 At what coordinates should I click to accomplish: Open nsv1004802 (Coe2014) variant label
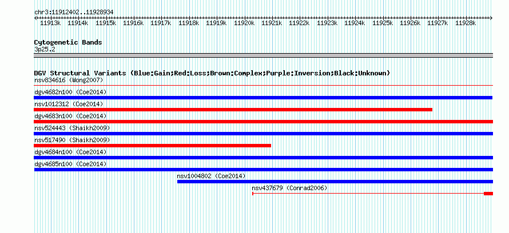pyautogui.click(x=212, y=176)
